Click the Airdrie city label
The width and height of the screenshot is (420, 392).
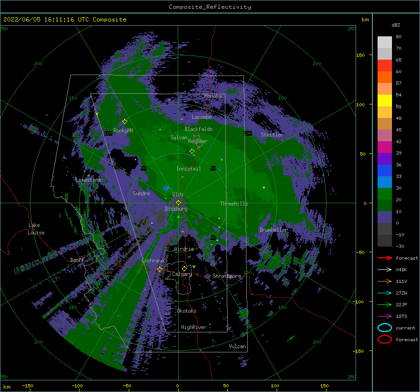(184, 249)
